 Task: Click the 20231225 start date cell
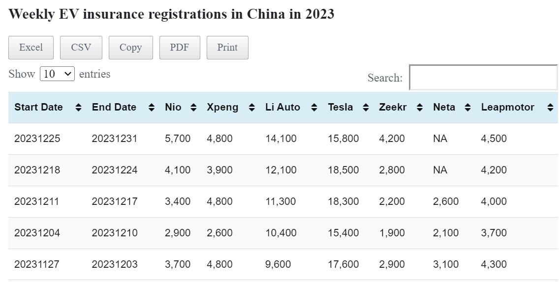coord(37,139)
